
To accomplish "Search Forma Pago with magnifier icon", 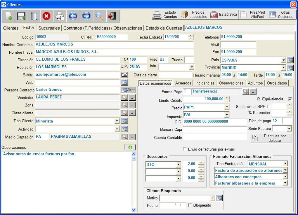I will pyautogui.click(x=245, y=92).
